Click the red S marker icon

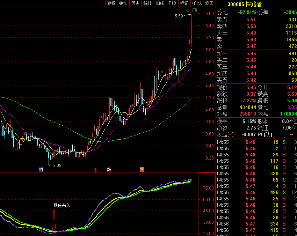(x=96, y=170)
